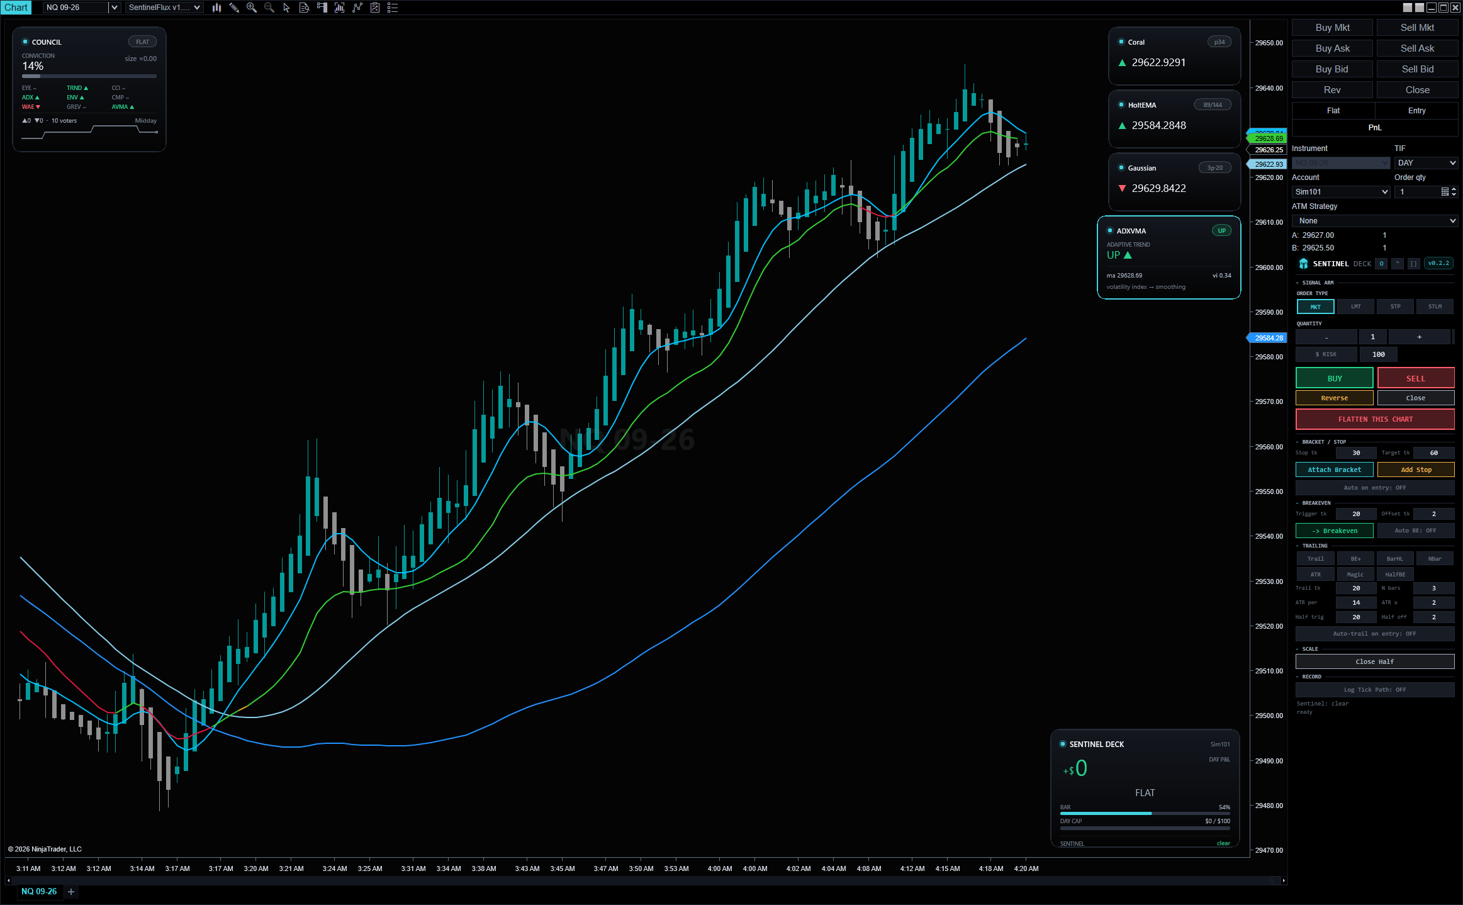
Task: Collapse the BREAKEVEN section
Action: pos(1313,503)
